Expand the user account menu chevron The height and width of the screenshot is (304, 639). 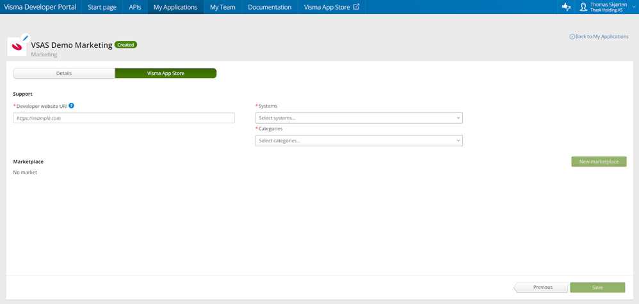[633, 7]
